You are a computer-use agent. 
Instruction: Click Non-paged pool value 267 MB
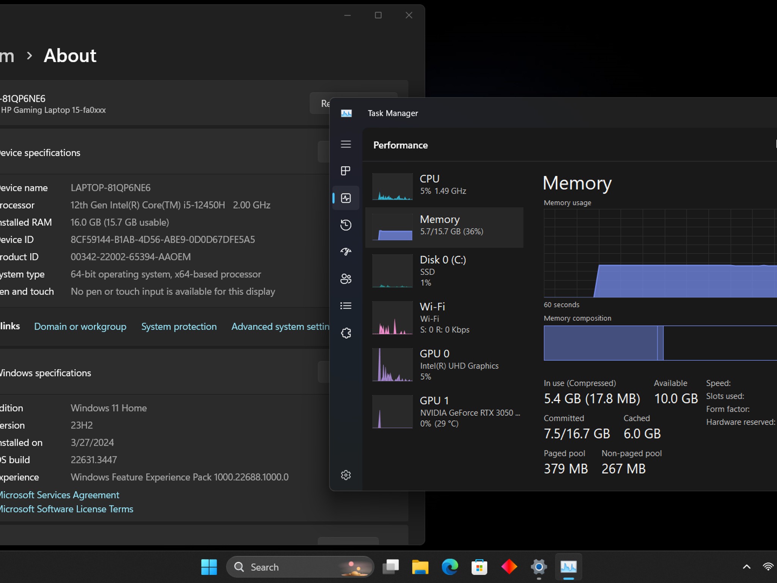point(623,469)
